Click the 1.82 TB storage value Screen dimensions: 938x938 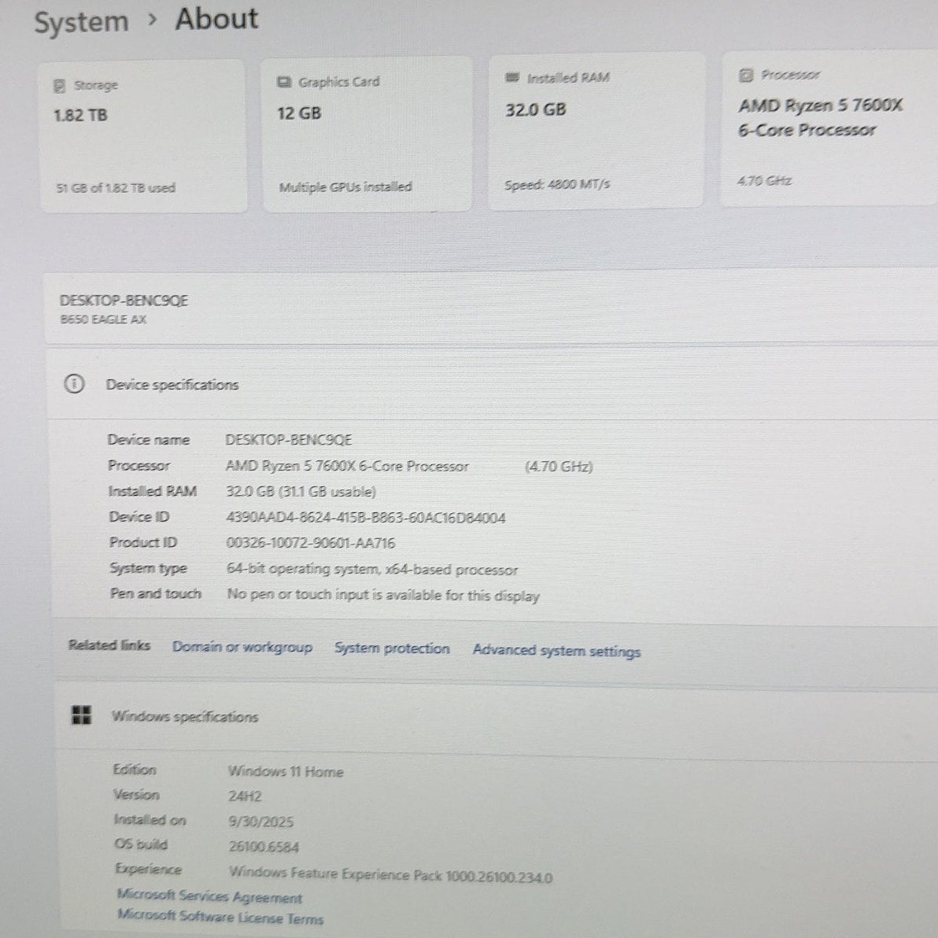80,116
